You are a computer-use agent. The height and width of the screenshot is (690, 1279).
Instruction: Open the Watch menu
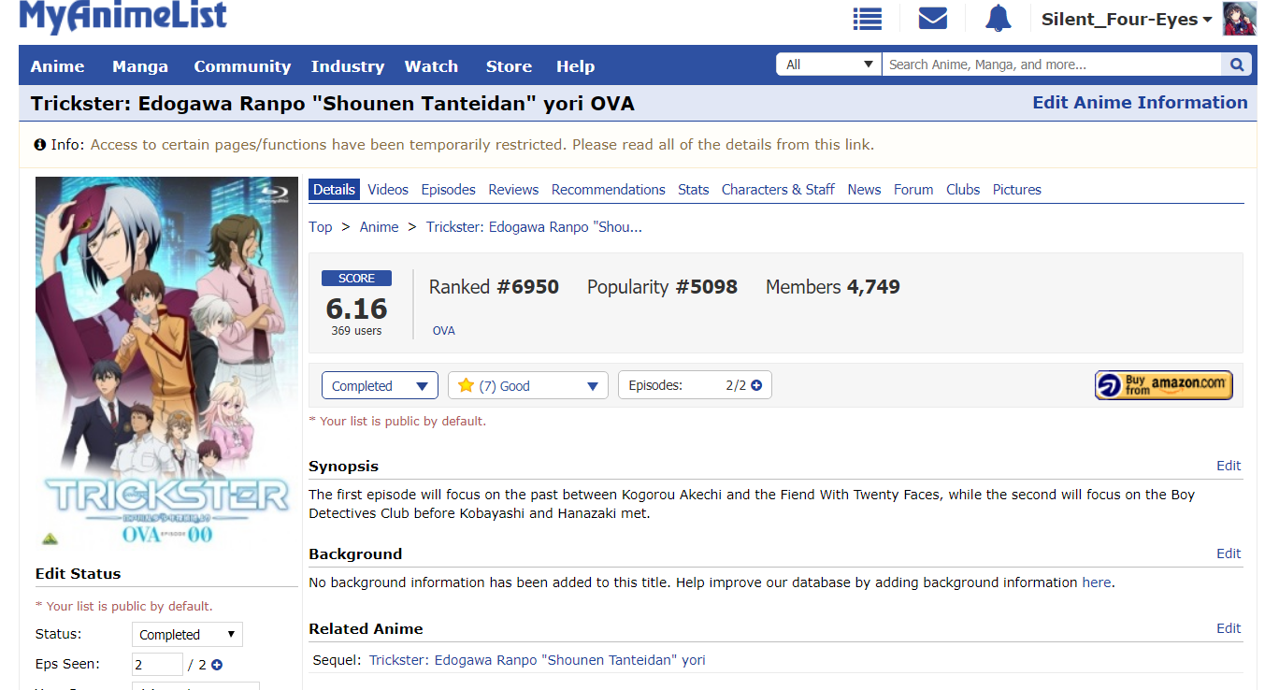[x=431, y=66]
